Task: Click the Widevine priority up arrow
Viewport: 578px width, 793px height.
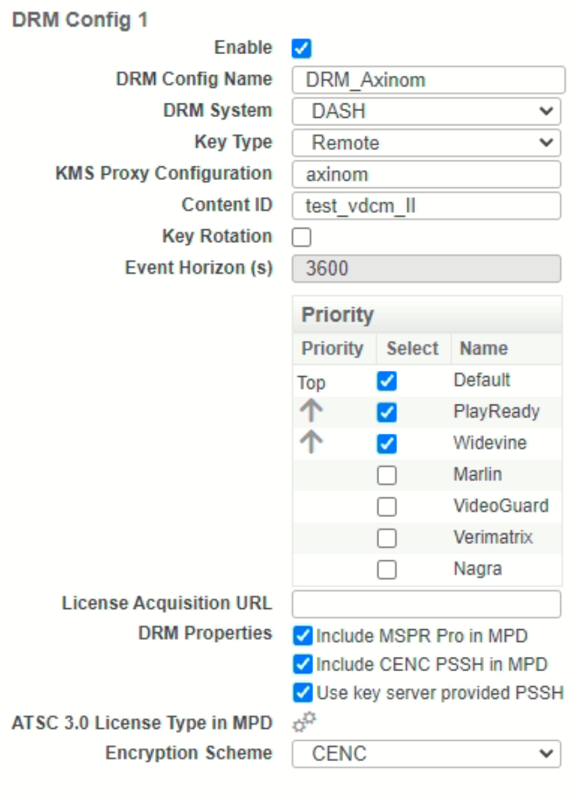Action: point(311,443)
